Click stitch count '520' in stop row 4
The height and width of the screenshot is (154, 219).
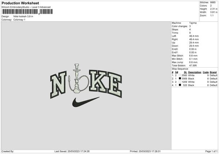pos(185,85)
